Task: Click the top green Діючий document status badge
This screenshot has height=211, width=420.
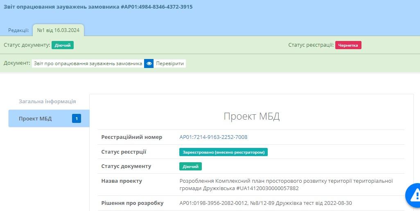Action: pyautogui.click(x=63, y=45)
